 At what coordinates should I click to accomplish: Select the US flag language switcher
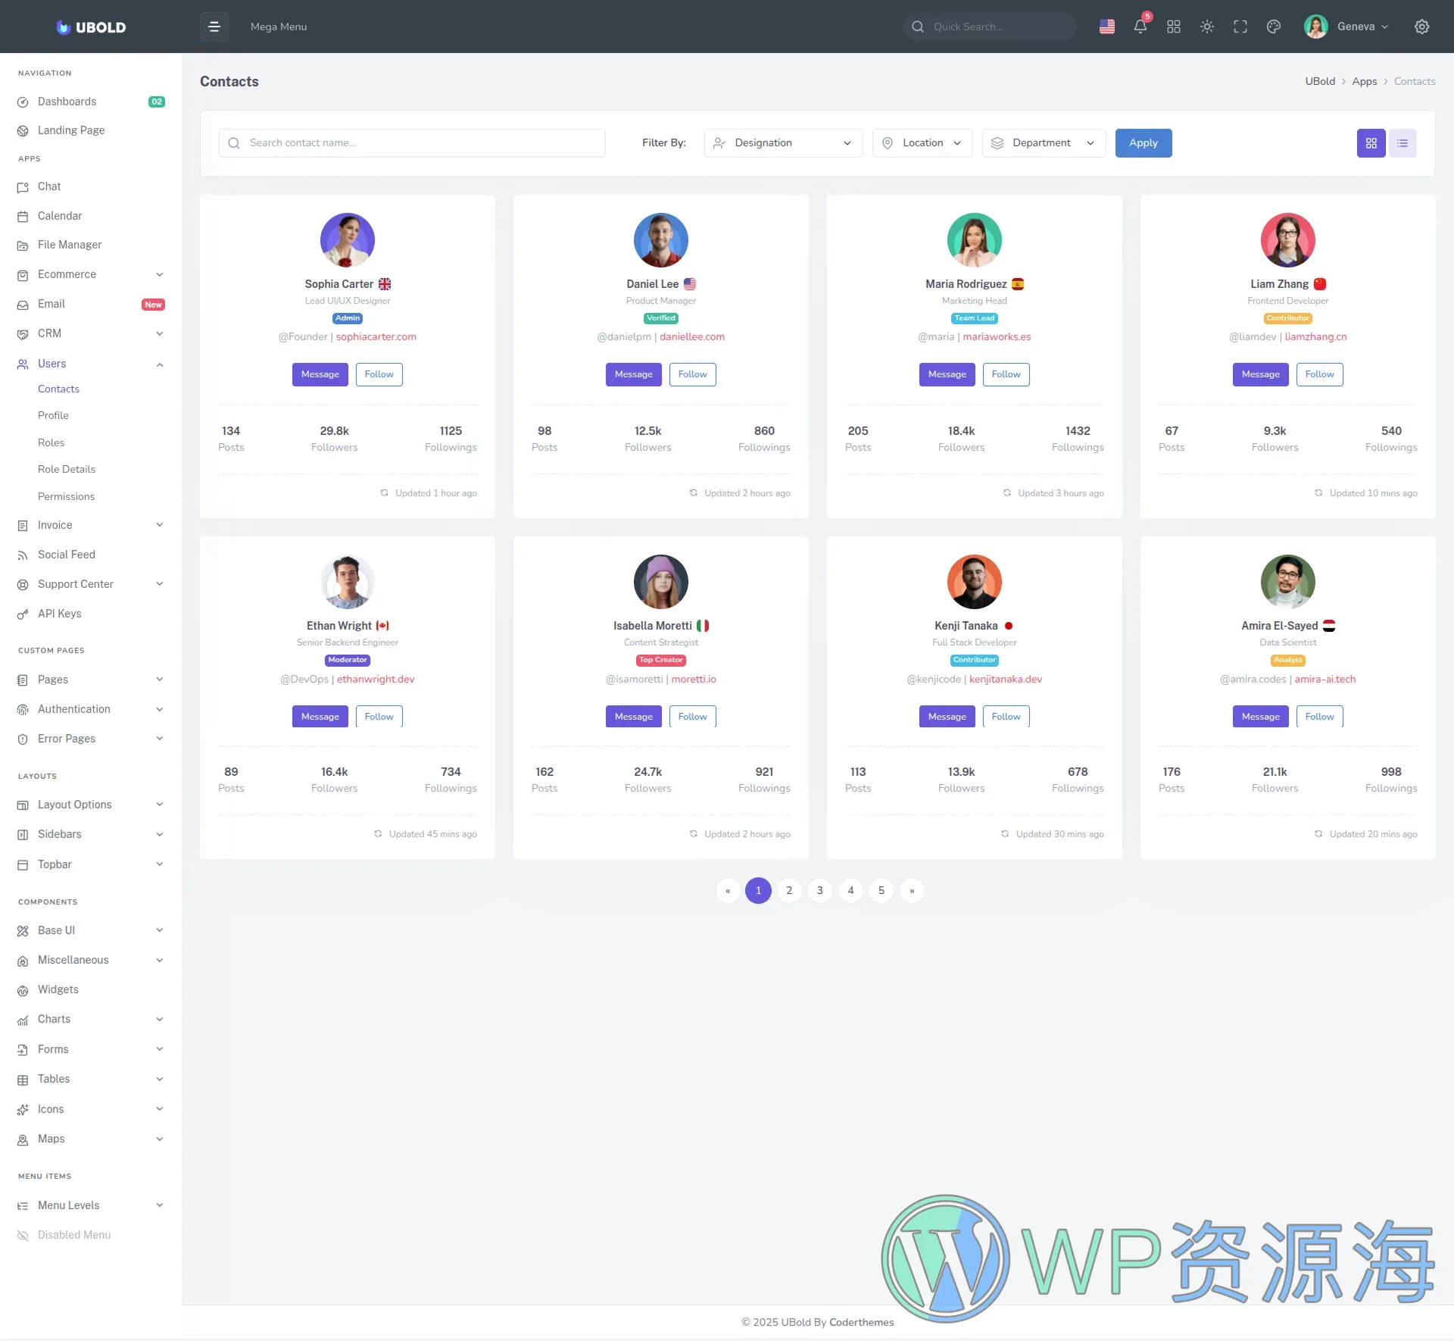click(1106, 27)
